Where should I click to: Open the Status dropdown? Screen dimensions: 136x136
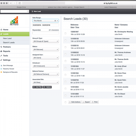(46, 50)
